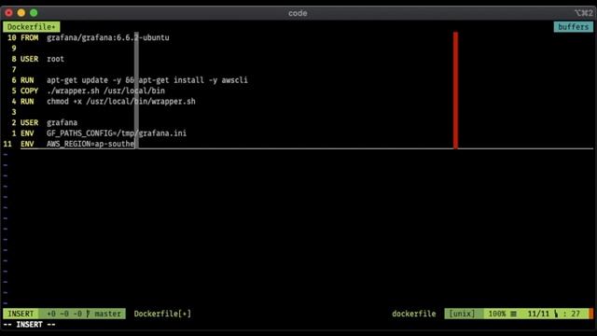Click 11/11 line counter in status line
This screenshot has height=336, width=597.
[x=538, y=314]
